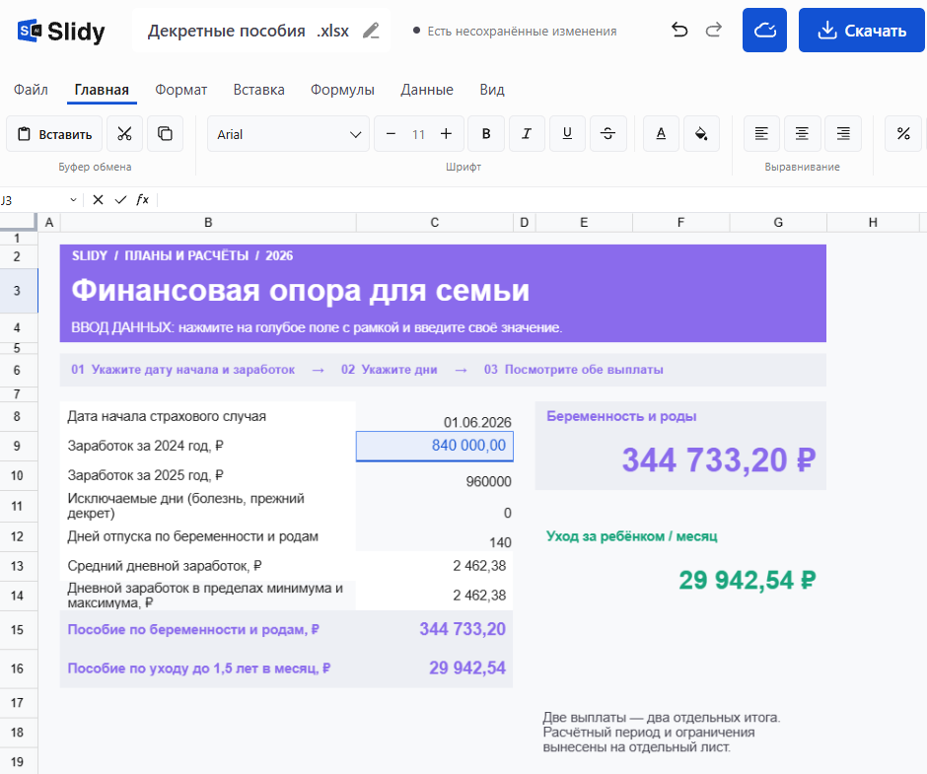Select the 840 000,00 input cell

pos(435,446)
